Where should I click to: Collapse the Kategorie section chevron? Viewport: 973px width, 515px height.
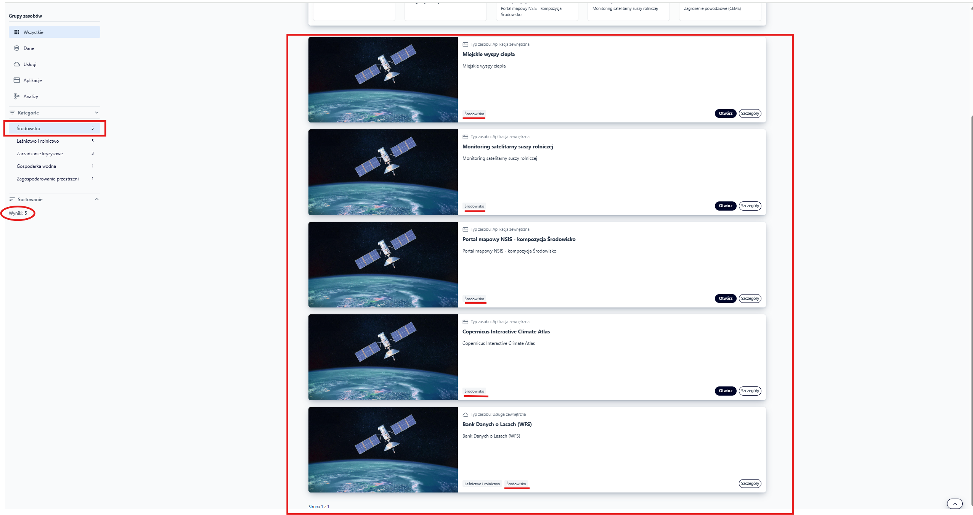(97, 113)
